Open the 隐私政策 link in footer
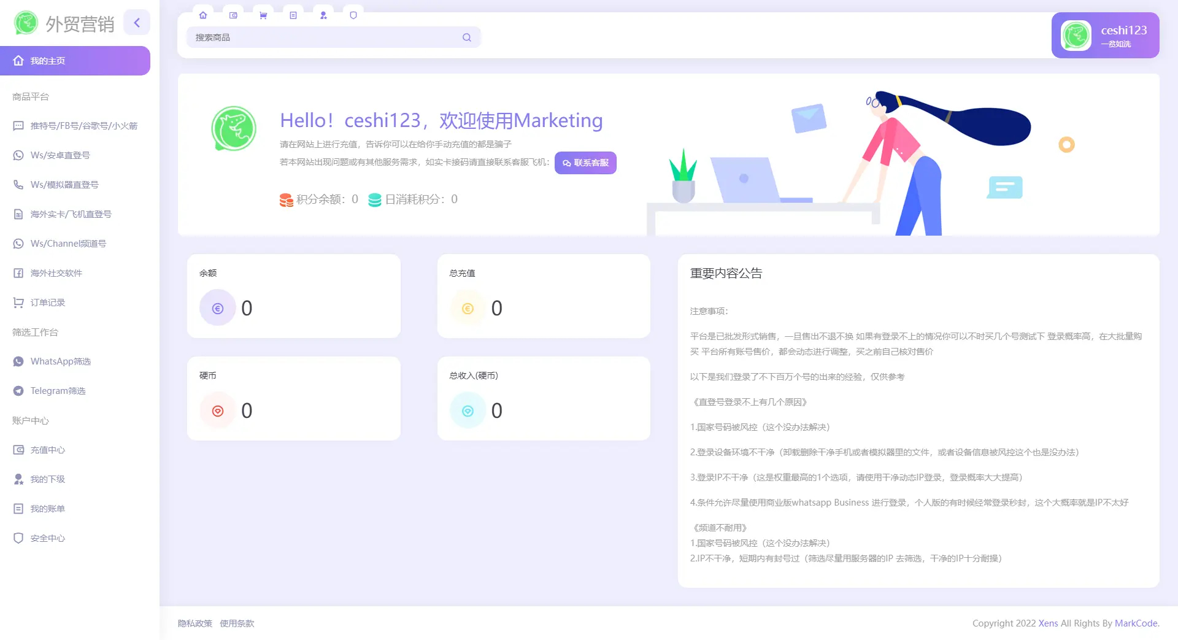 (194, 623)
